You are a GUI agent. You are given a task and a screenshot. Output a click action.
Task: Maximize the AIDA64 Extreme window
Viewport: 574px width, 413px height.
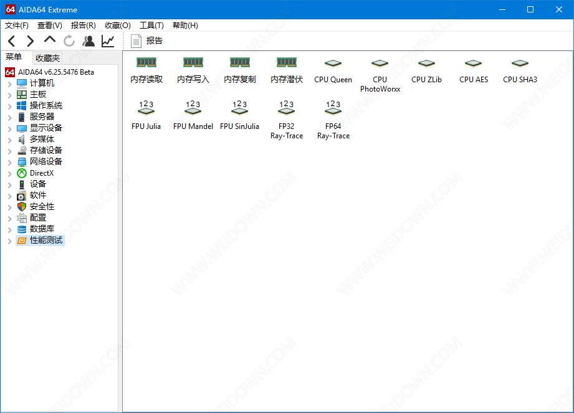click(x=530, y=9)
